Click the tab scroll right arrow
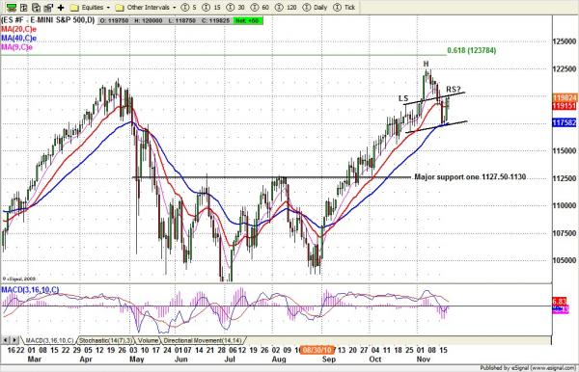Screen dimensions: 579x372 [x=14, y=340]
